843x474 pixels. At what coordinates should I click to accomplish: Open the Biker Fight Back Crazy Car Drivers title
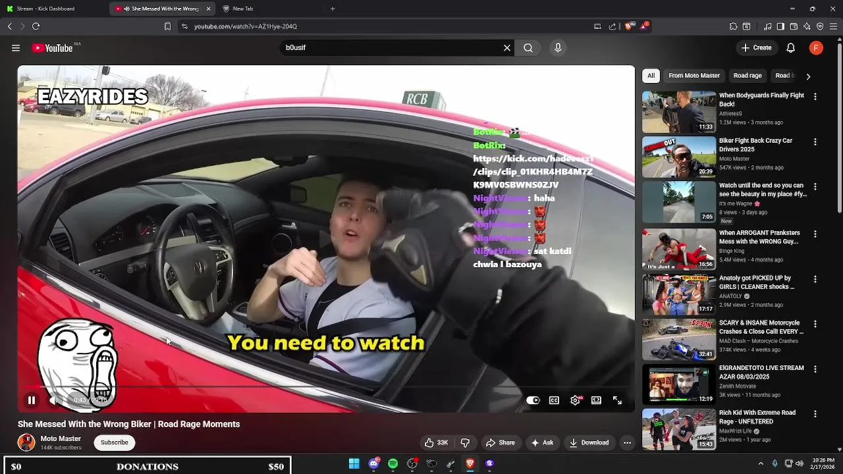755,145
